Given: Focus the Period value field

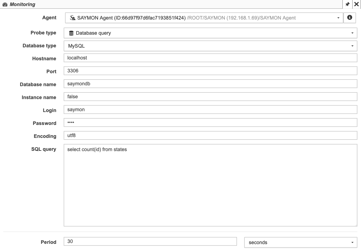Looking at the screenshot, I should [150, 241].
